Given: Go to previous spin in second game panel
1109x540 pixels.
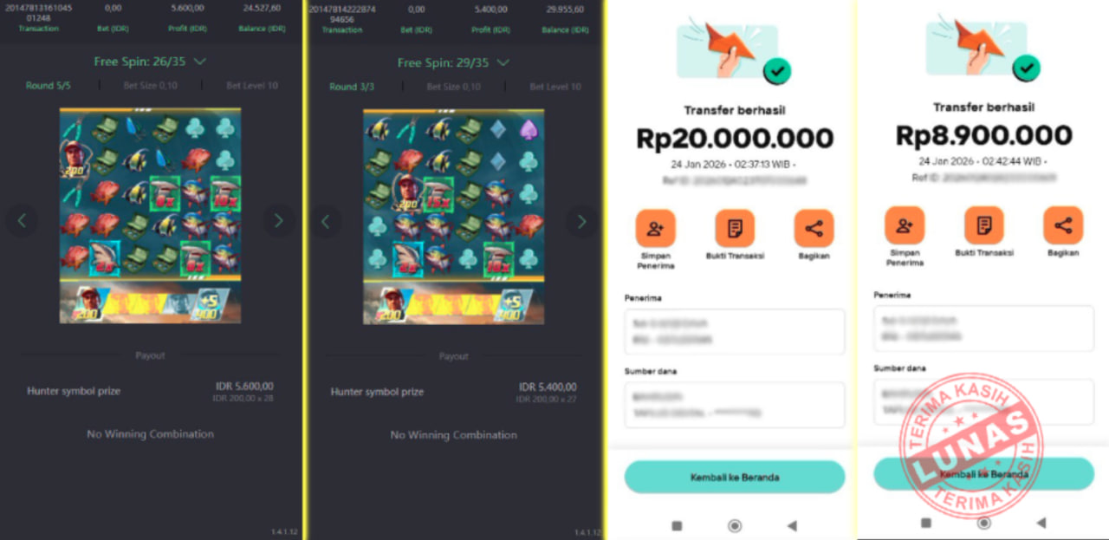Looking at the screenshot, I should (x=325, y=221).
